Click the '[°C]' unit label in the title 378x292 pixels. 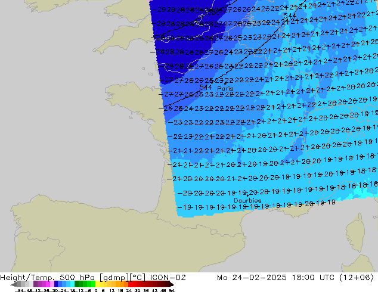[138, 278]
